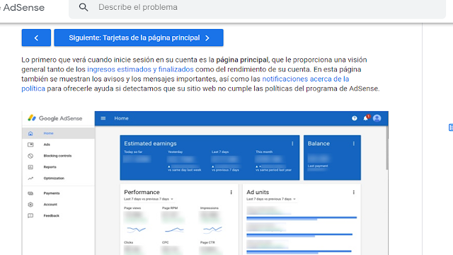Select the Feedback sidebar icon

click(30, 215)
